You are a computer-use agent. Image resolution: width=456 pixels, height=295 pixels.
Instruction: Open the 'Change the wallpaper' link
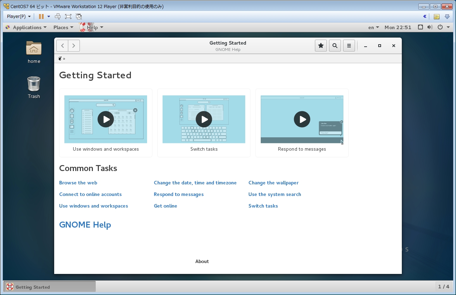coord(273,183)
